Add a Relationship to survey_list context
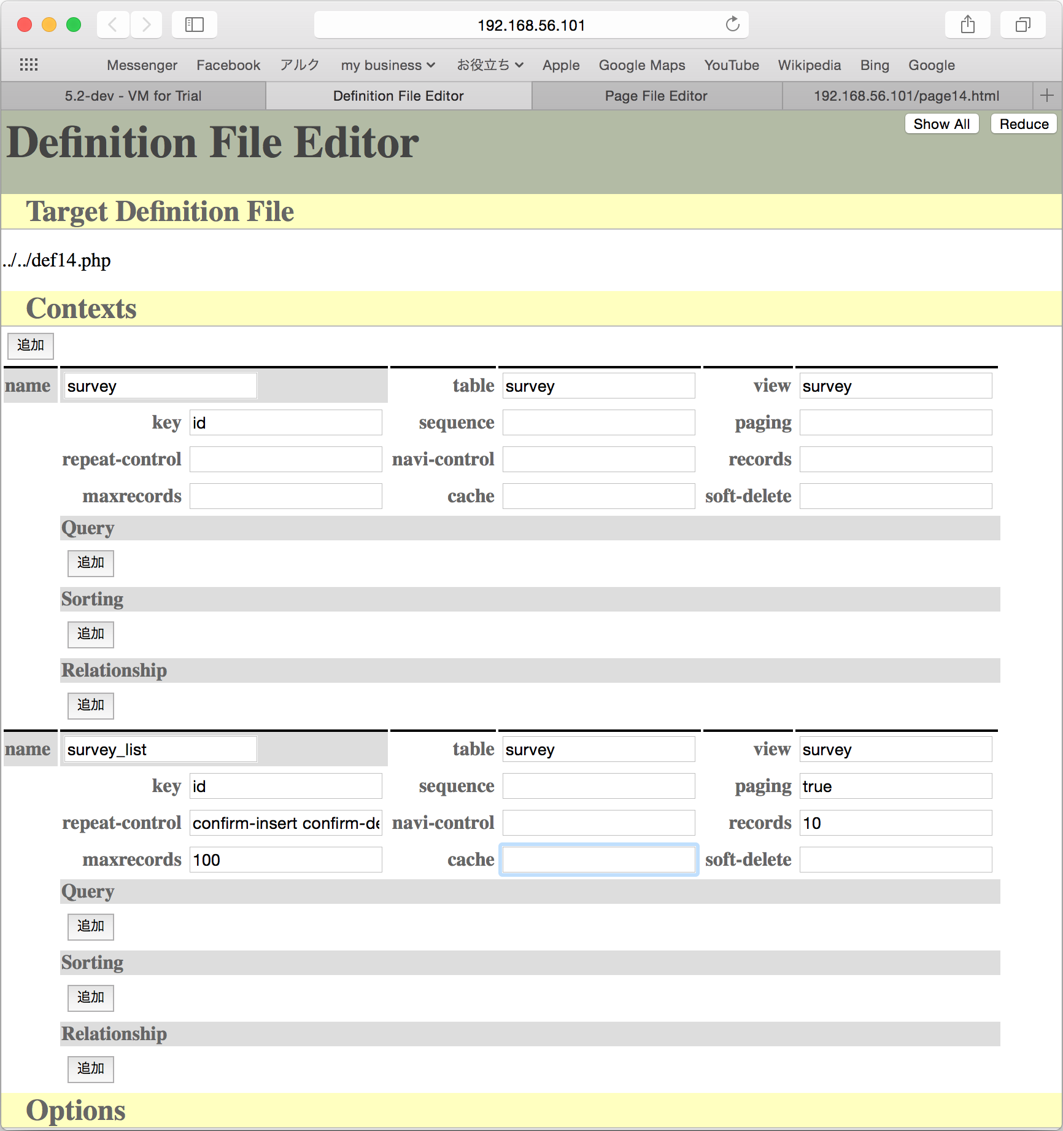Image resolution: width=1063 pixels, height=1131 pixels. [x=91, y=1069]
